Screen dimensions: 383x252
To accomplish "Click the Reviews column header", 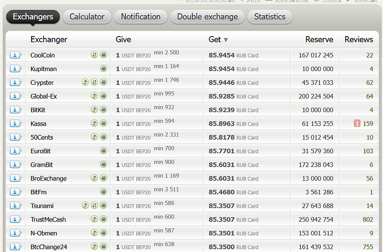I will pyautogui.click(x=359, y=39).
